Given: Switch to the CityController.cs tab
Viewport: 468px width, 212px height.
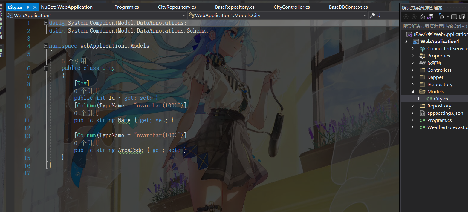Looking at the screenshot, I should tap(292, 7).
